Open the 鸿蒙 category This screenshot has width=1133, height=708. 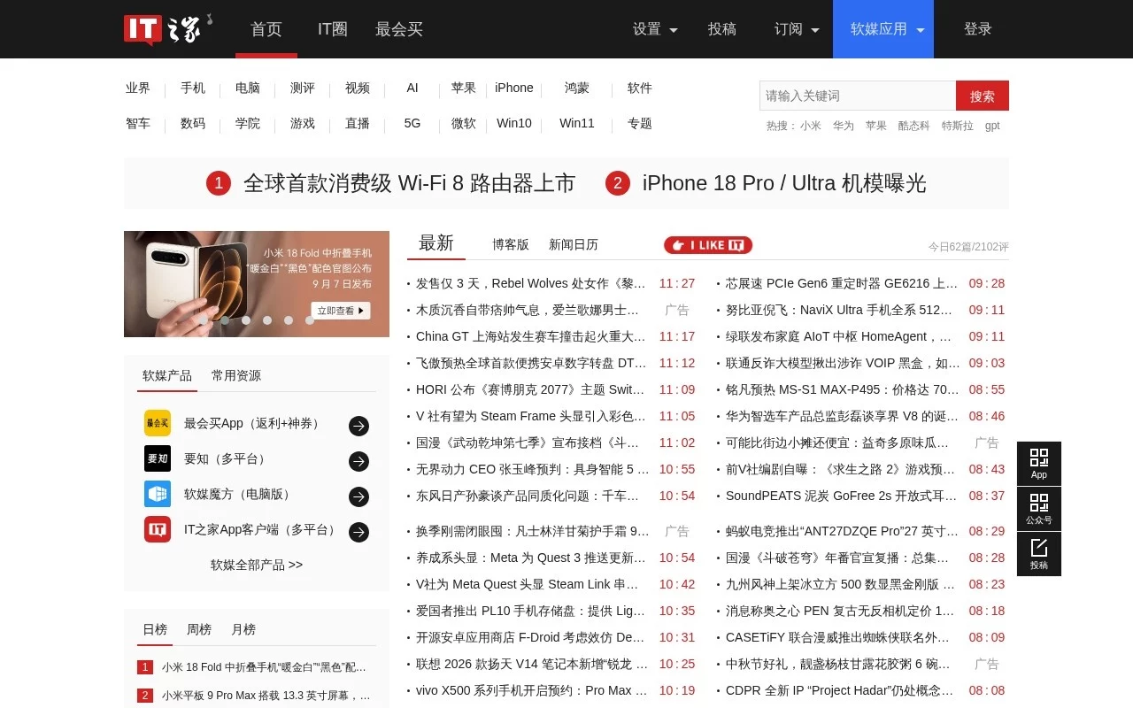[x=577, y=88]
